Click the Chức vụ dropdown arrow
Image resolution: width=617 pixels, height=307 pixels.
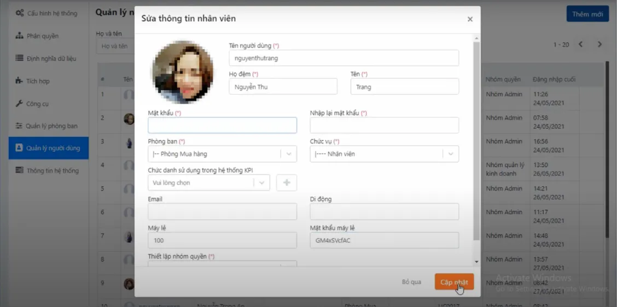click(x=451, y=154)
